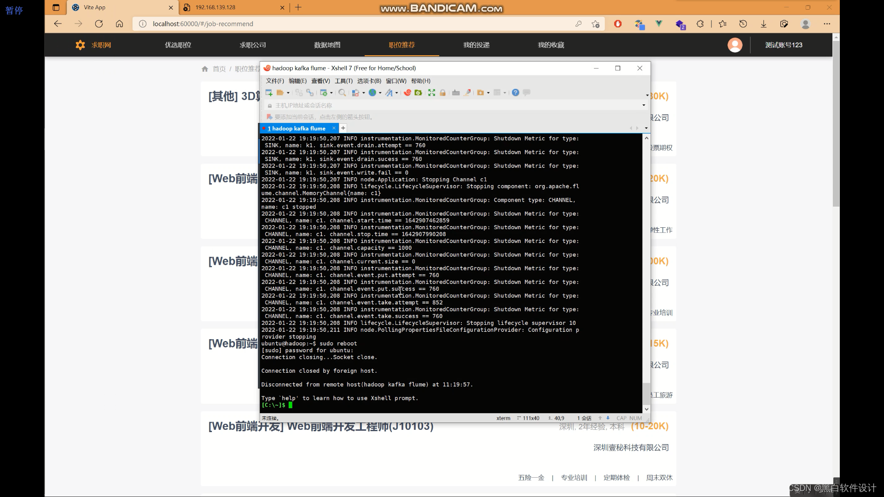This screenshot has height=497, width=884.
Task: Click the new session icon in Xshell toolbar
Action: pyautogui.click(x=269, y=92)
